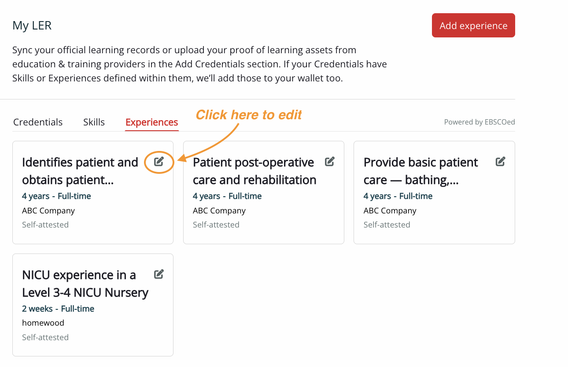Switch to the Credentials tab
Screen dimensions: 568x367
[x=38, y=122]
